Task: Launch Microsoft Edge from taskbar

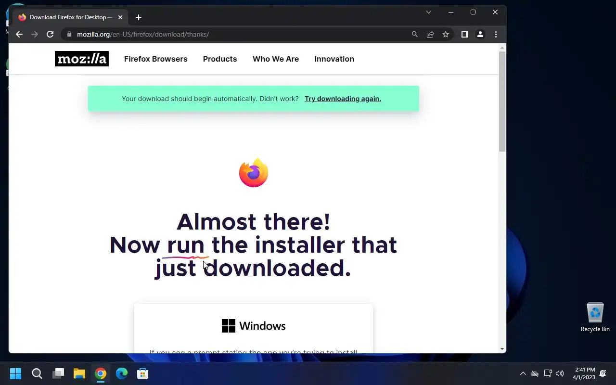Action: tap(122, 373)
